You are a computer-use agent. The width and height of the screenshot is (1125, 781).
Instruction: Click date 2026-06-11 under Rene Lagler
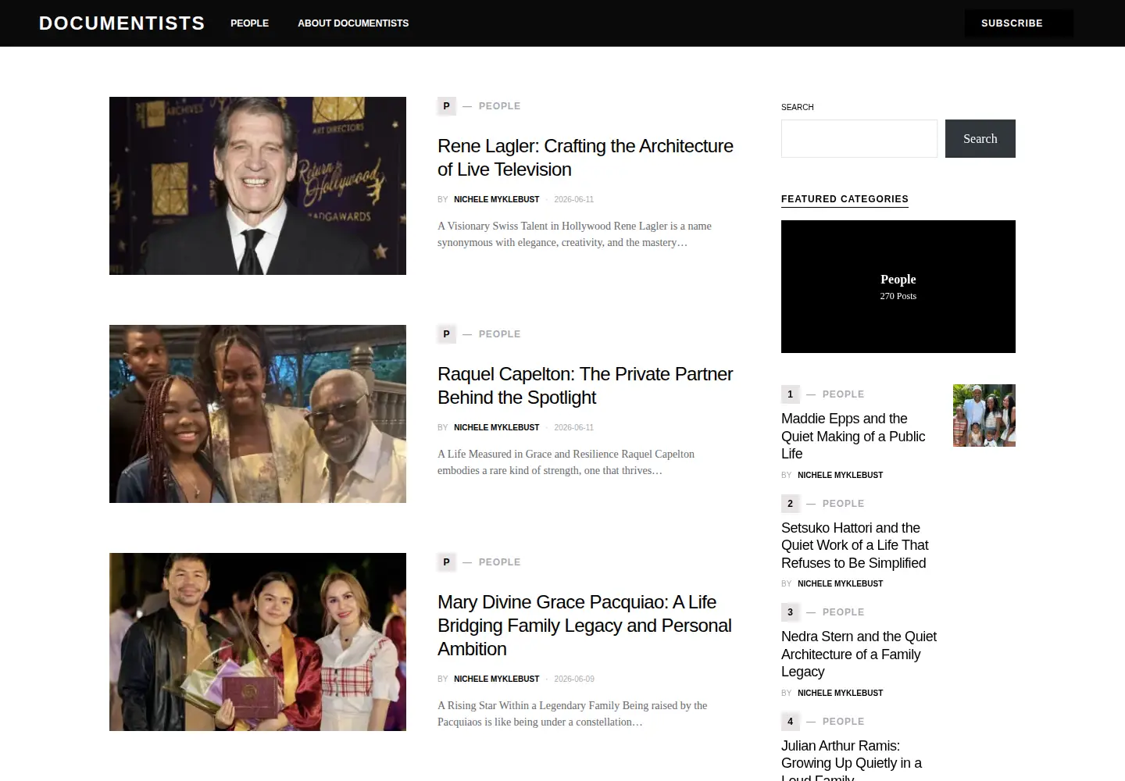click(x=573, y=200)
